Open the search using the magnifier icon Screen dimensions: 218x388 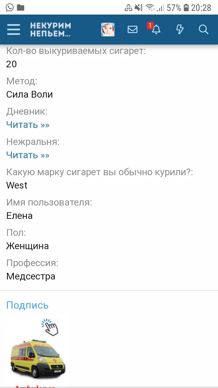(203, 29)
